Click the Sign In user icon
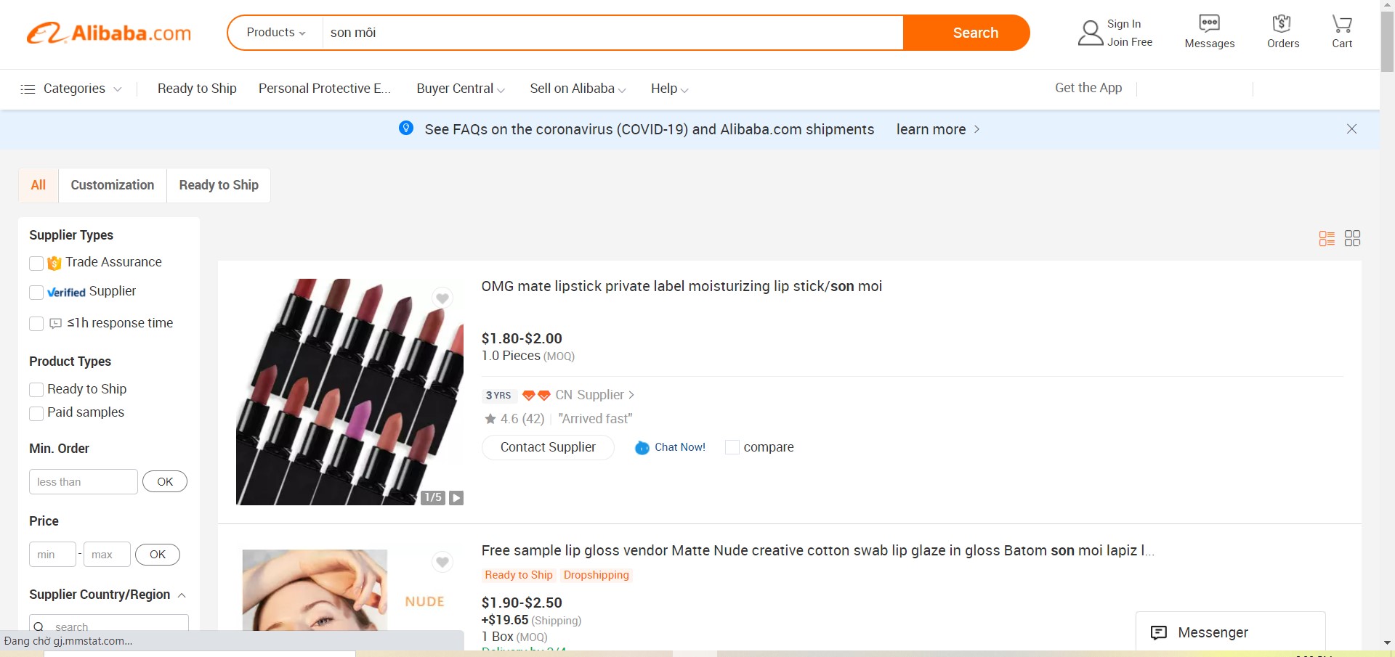This screenshot has height=657, width=1395. click(1090, 33)
